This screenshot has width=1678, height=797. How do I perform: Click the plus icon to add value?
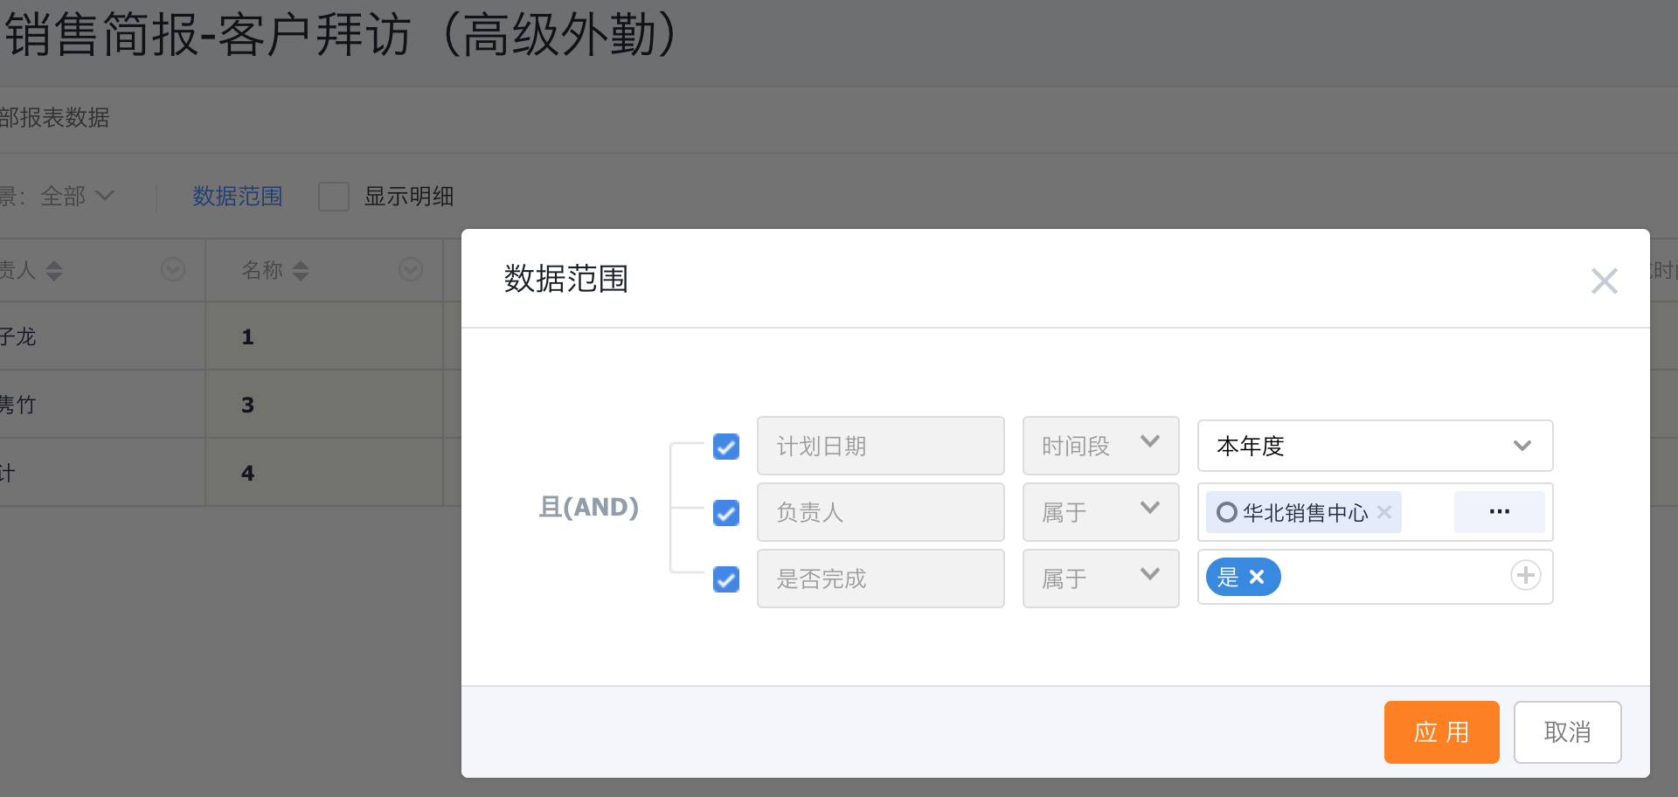click(1525, 575)
